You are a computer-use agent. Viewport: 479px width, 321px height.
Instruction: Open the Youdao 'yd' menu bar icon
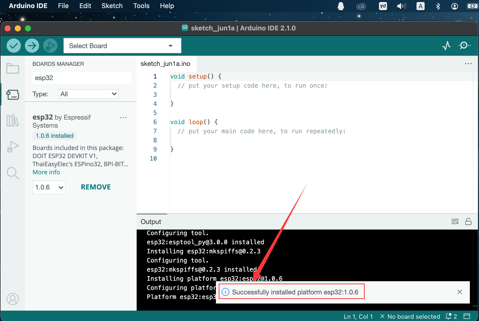point(383,6)
